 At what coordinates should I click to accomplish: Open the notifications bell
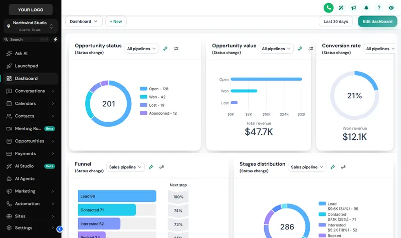366,8
